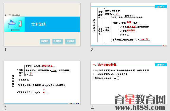Select slide 1 thumbnail titled 章末总结
The image size is (170, 111).
pos(42,25)
